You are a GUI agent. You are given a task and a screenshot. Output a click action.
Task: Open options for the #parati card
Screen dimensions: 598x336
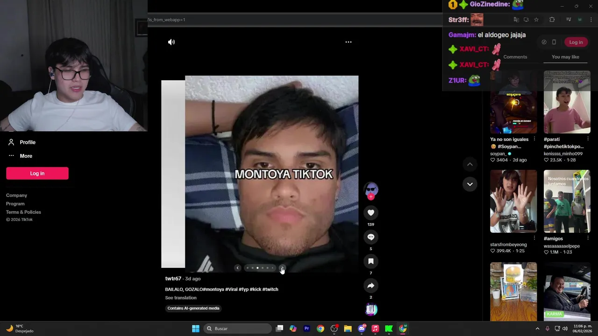(588, 139)
